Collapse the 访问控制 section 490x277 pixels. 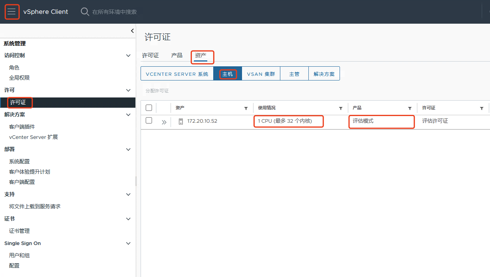pos(128,56)
